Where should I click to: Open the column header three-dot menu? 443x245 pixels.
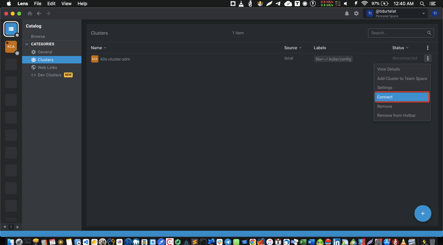click(428, 48)
